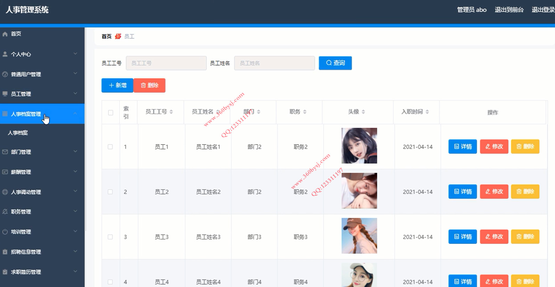Viewport: 555px width, 287px height.
Task: Click the icon beside 人事调动管理
Action: (x=5, y=192)
